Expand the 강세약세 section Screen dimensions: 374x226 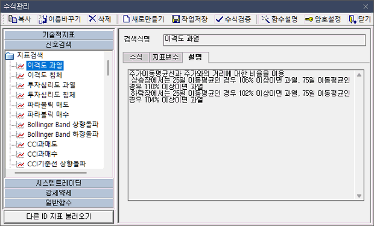click(x=59, y=193)
